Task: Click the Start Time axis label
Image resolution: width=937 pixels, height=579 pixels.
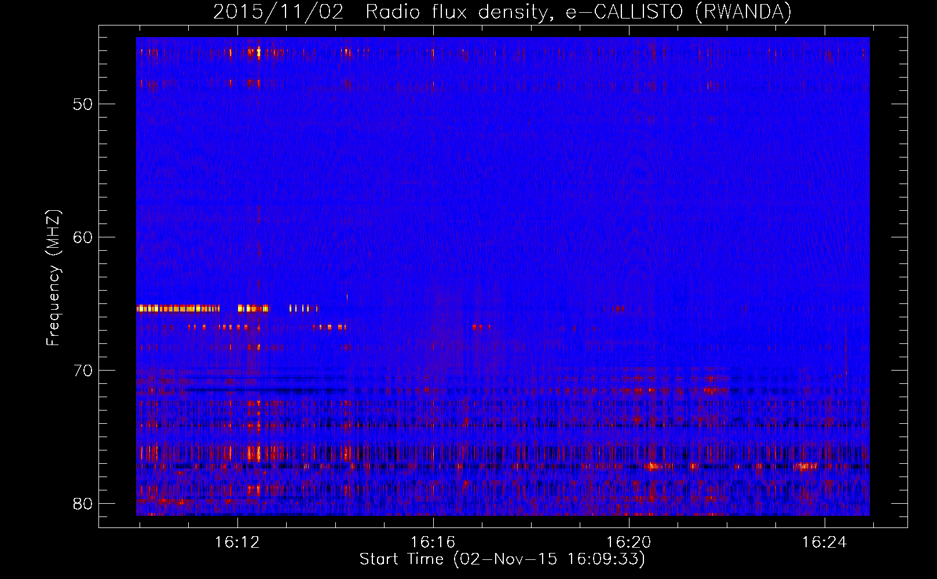Action: point(502,559)
